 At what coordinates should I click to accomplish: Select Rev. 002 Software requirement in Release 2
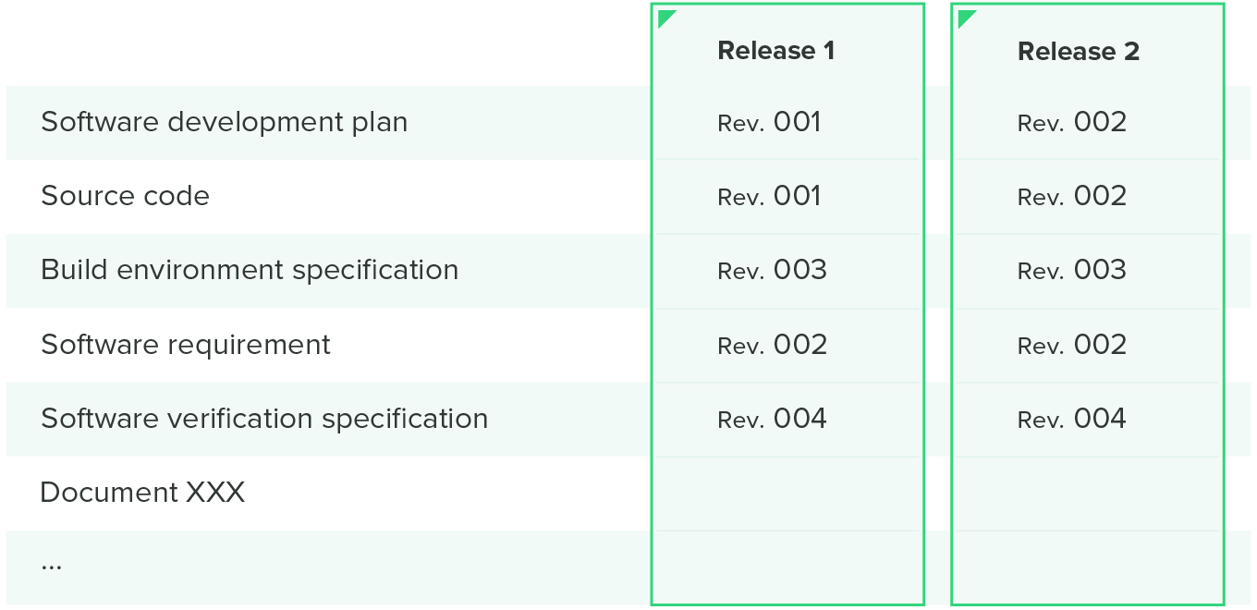tap(1071, 345)
